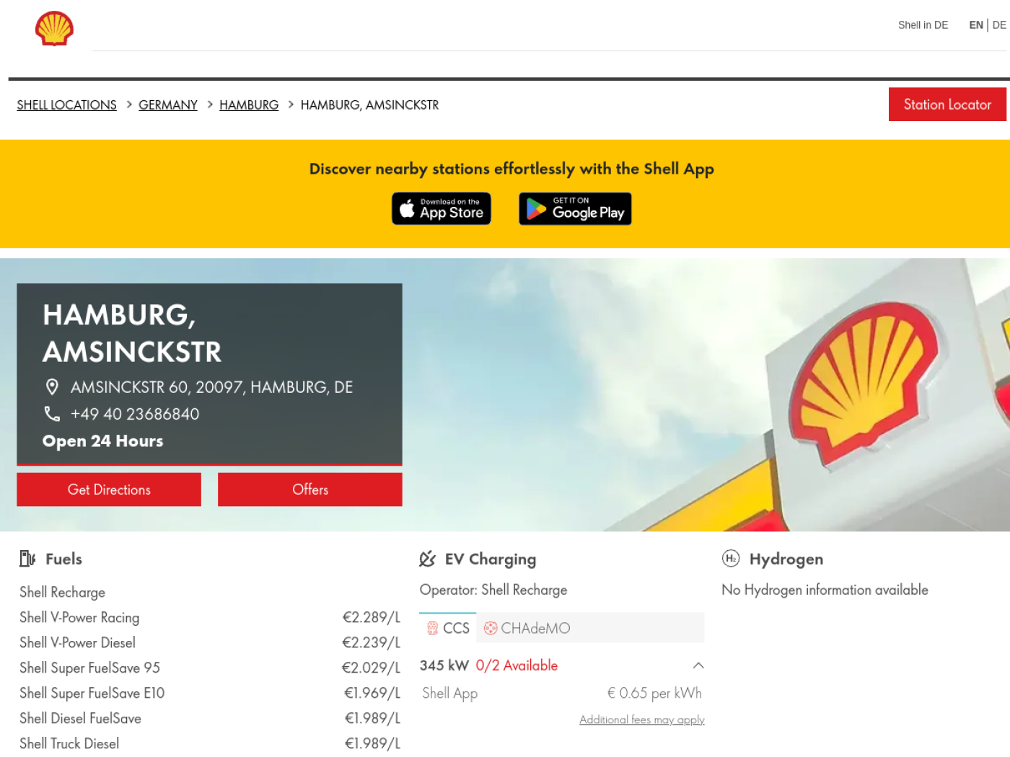Click Shell App pricing label
The image size is (1010, 757).
pos(450,694)
